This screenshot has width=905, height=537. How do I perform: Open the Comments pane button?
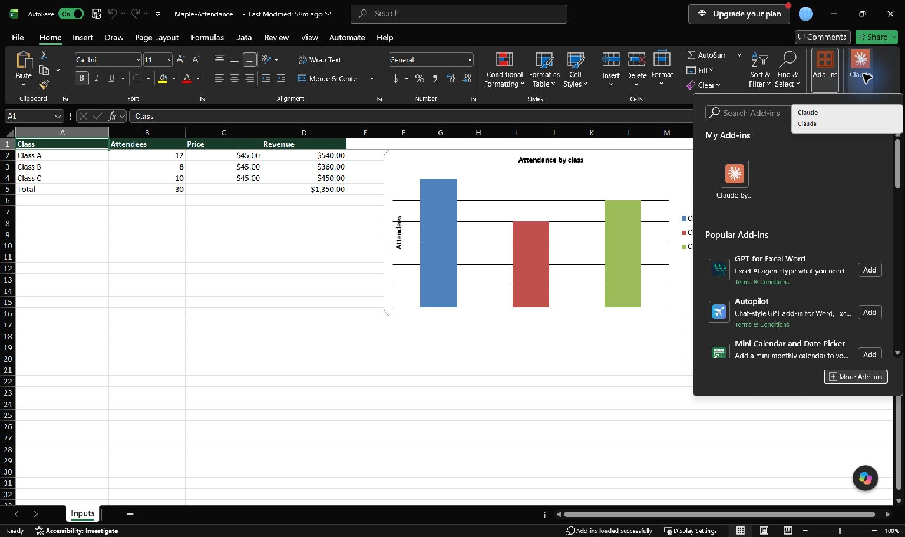823,37
